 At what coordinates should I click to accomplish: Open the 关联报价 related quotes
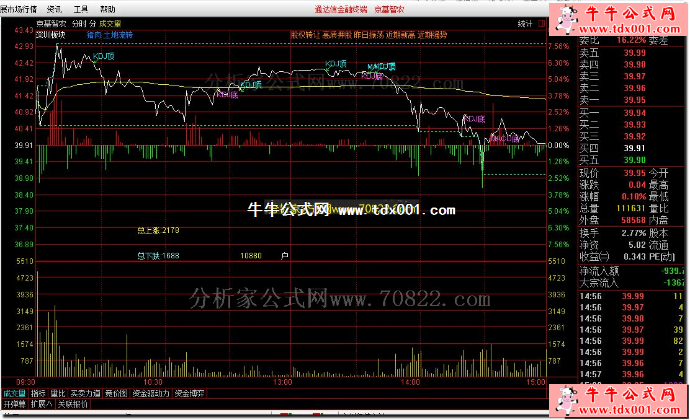coord(73,404)
